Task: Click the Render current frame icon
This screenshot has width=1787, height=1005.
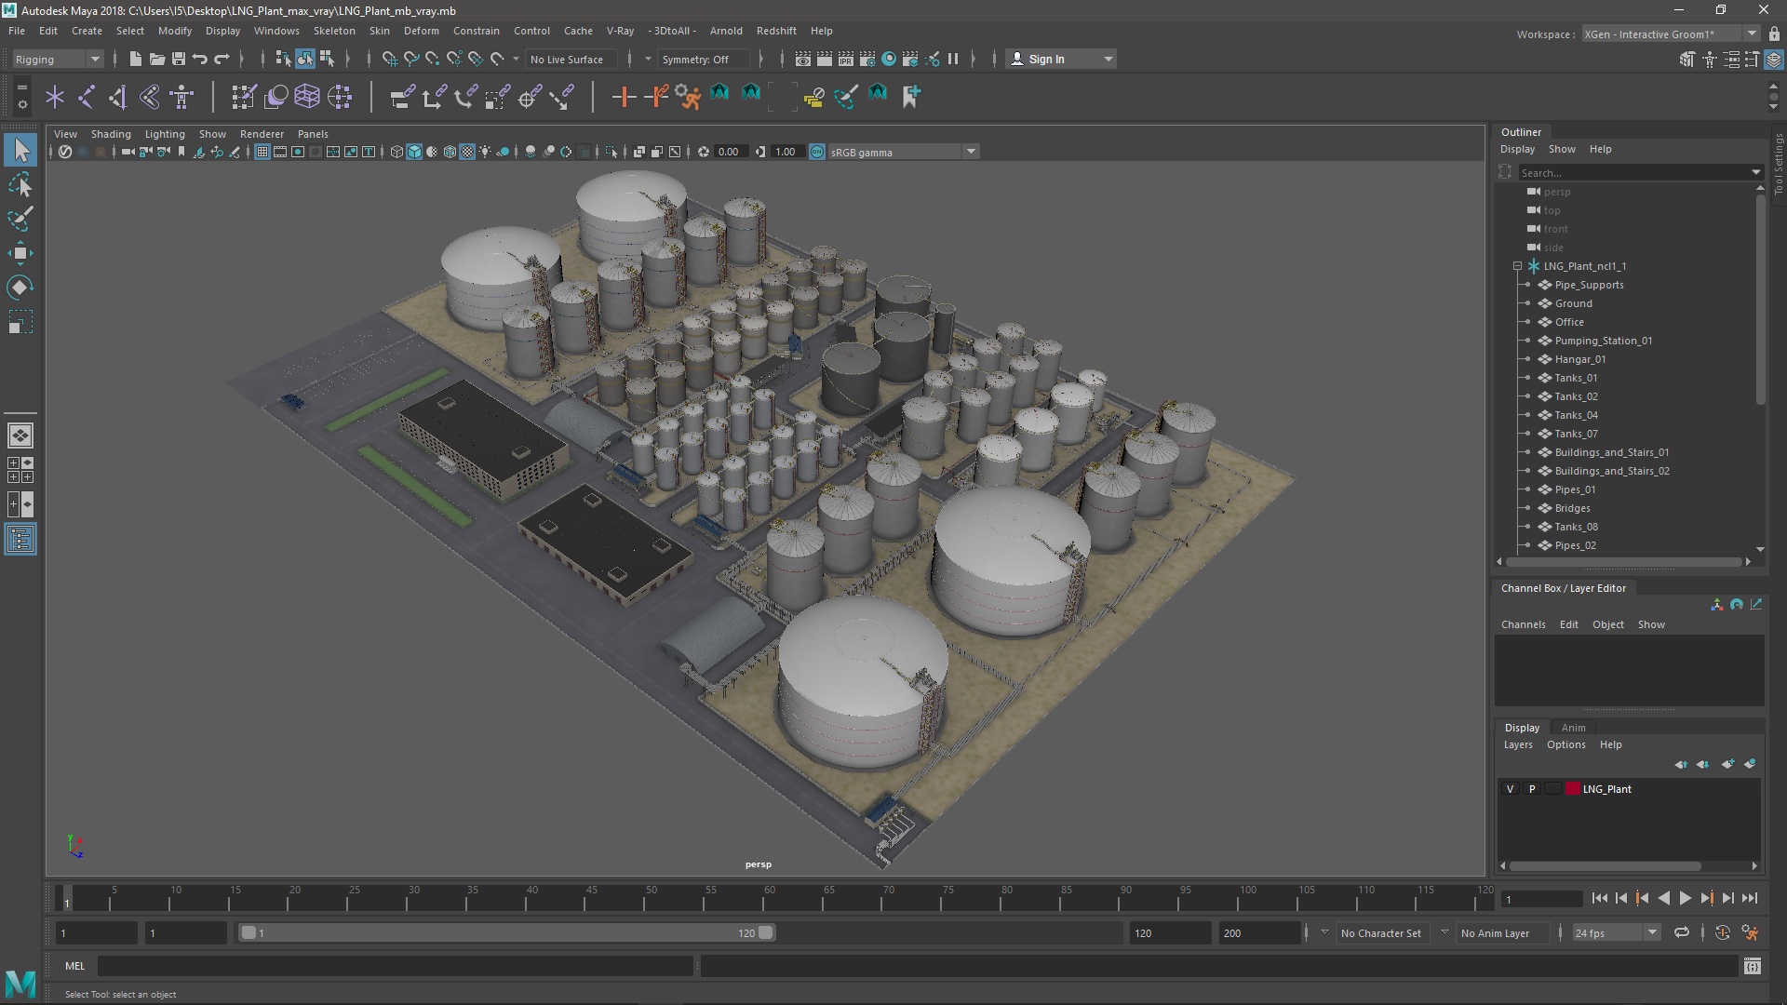Action: 825,59
